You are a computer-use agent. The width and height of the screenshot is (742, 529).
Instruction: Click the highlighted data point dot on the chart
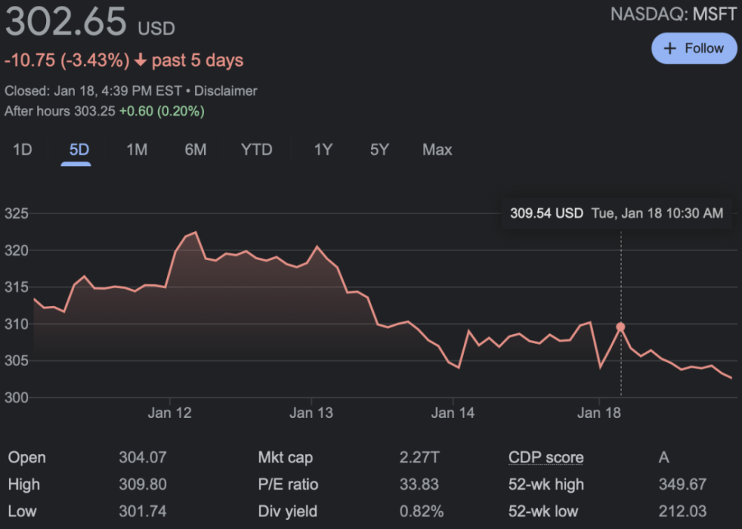(620, 327)
